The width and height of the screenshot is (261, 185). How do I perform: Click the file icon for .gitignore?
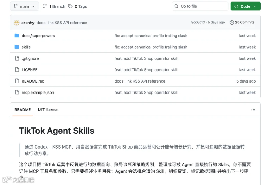[x=17, y=58]
